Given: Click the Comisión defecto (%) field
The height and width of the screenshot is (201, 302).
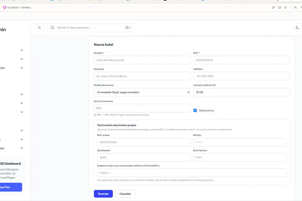Looking at the screenshot, I should point(242,92).
